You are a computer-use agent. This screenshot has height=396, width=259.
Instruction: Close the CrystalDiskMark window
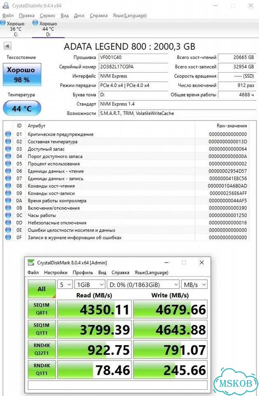(x=201, y=263)
